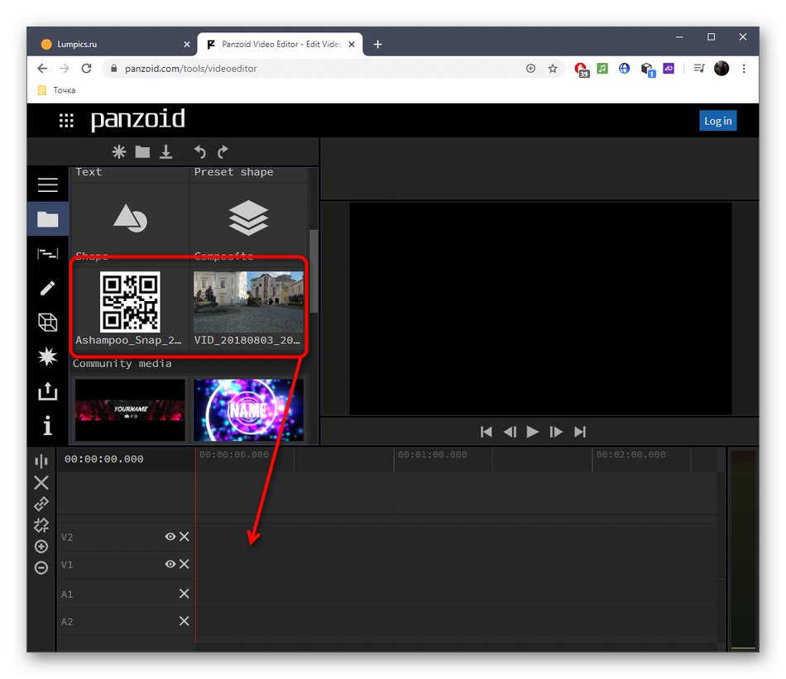Click the media panel scrollbar

(314, 270)
